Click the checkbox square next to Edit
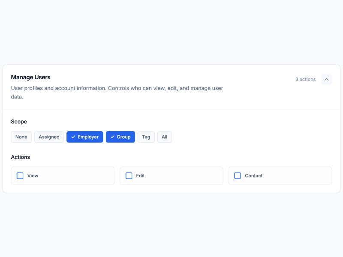 pos(129,176)
